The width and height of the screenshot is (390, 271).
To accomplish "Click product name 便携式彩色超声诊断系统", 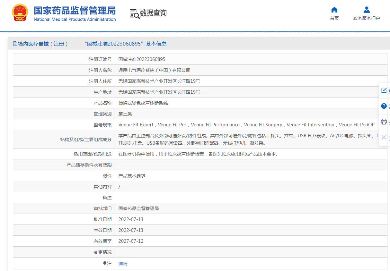I will (x=143, y=103).
